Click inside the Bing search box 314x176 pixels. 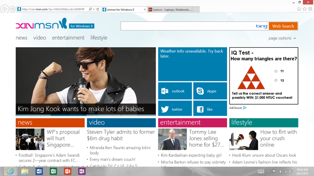(x=187, y=26)
